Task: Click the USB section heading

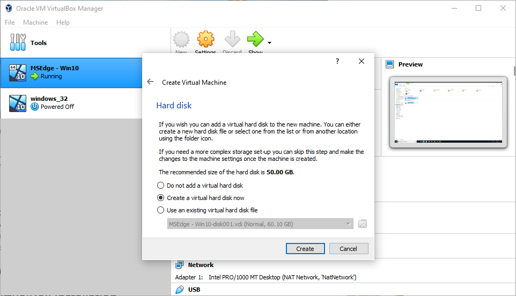Action: click(x=194, y=290)
